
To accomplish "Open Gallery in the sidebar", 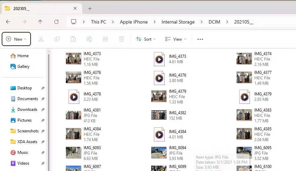I will click(x=20, y=67).
